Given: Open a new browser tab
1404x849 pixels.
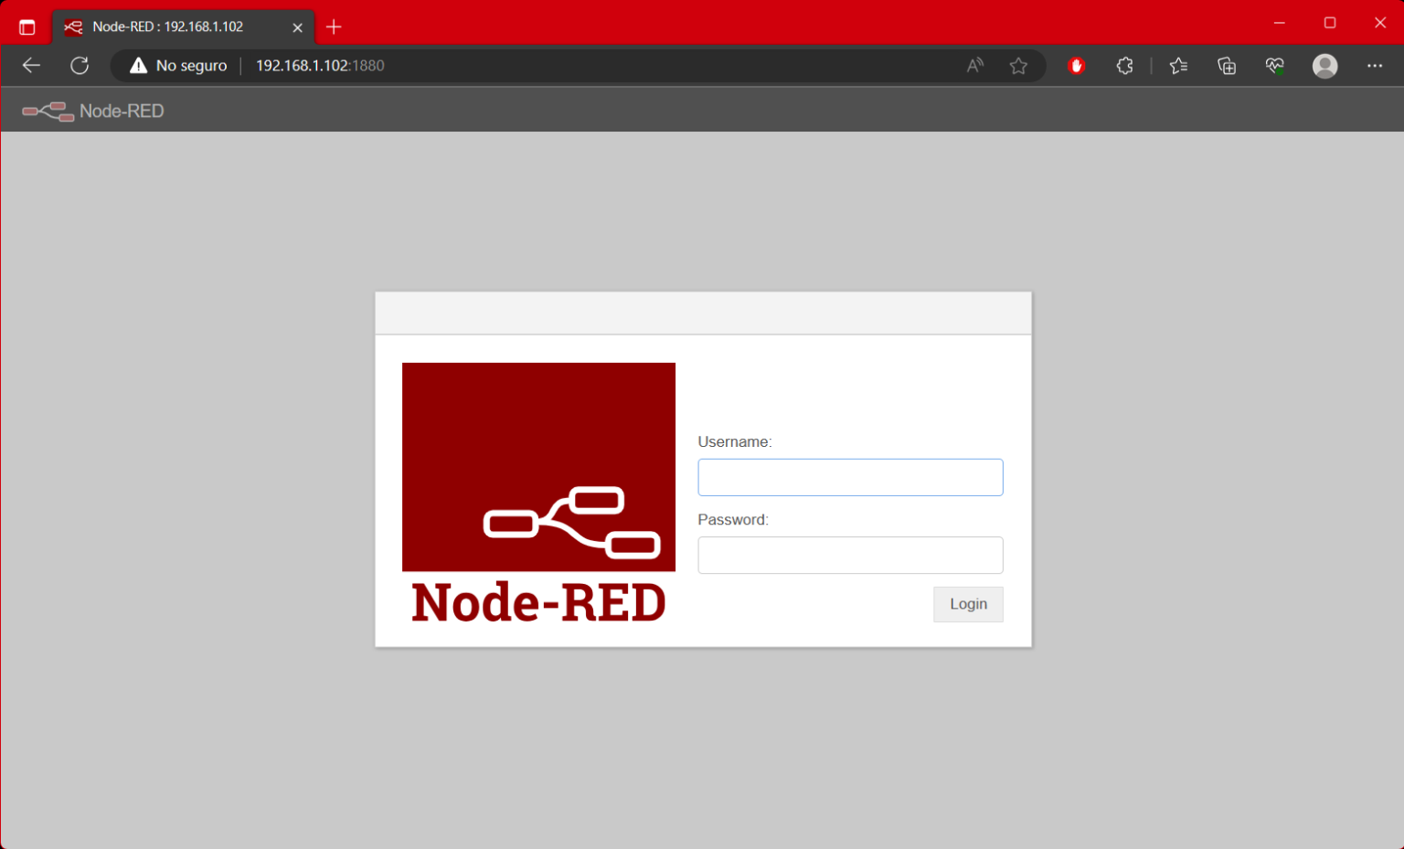Looking at the screenshot, I should 334,27.
